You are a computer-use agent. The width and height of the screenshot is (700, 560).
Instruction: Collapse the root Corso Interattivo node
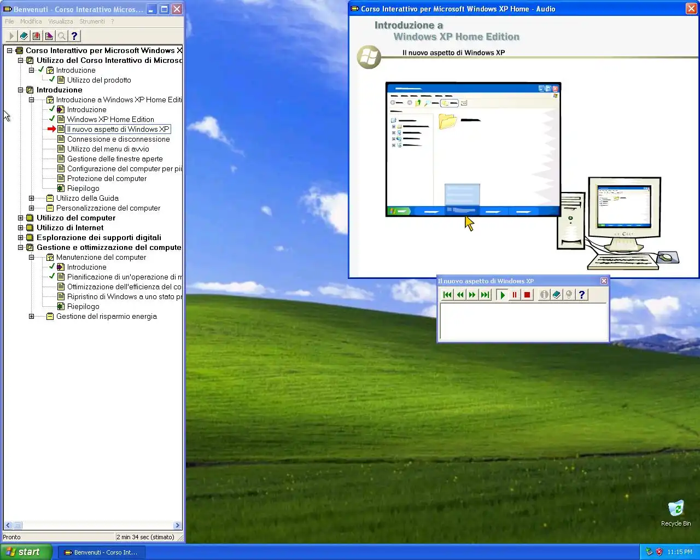pos(9,50)
